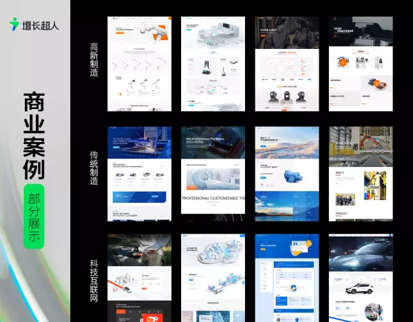This screenshot has height=322, width=413.
Task: Open the snowy mountain compressor website thumbnail
Action: [287, 174]
